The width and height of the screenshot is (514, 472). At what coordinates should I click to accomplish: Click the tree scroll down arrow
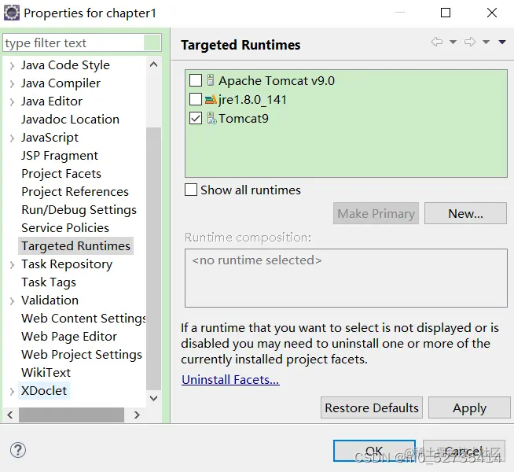click(x=153, y=399)
